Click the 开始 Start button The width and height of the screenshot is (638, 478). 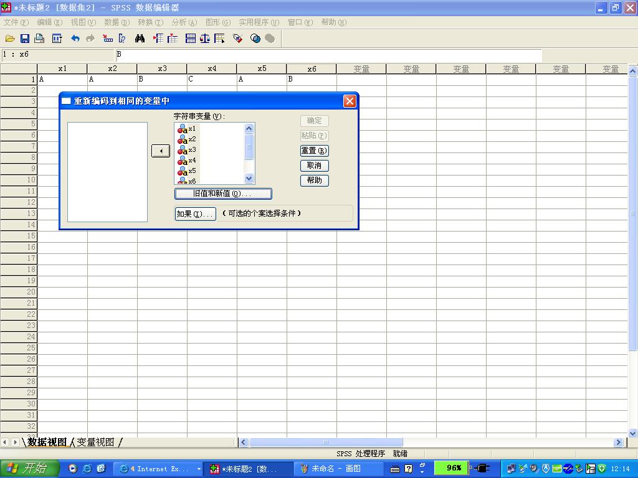coord(29,469)
